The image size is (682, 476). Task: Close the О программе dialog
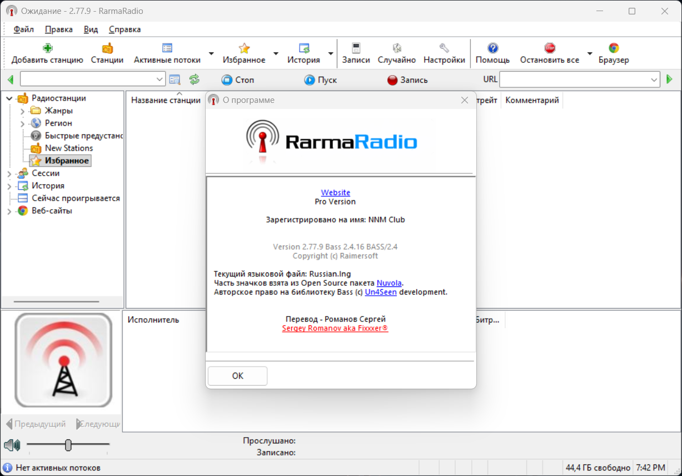pos(465,100)
